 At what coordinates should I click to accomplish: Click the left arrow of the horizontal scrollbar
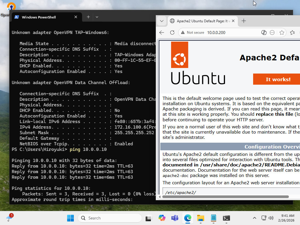[160, 197]
